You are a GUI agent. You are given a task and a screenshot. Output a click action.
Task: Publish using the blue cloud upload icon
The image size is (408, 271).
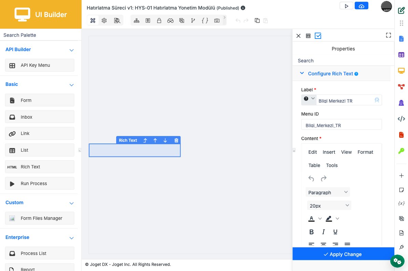pos(362,6)
